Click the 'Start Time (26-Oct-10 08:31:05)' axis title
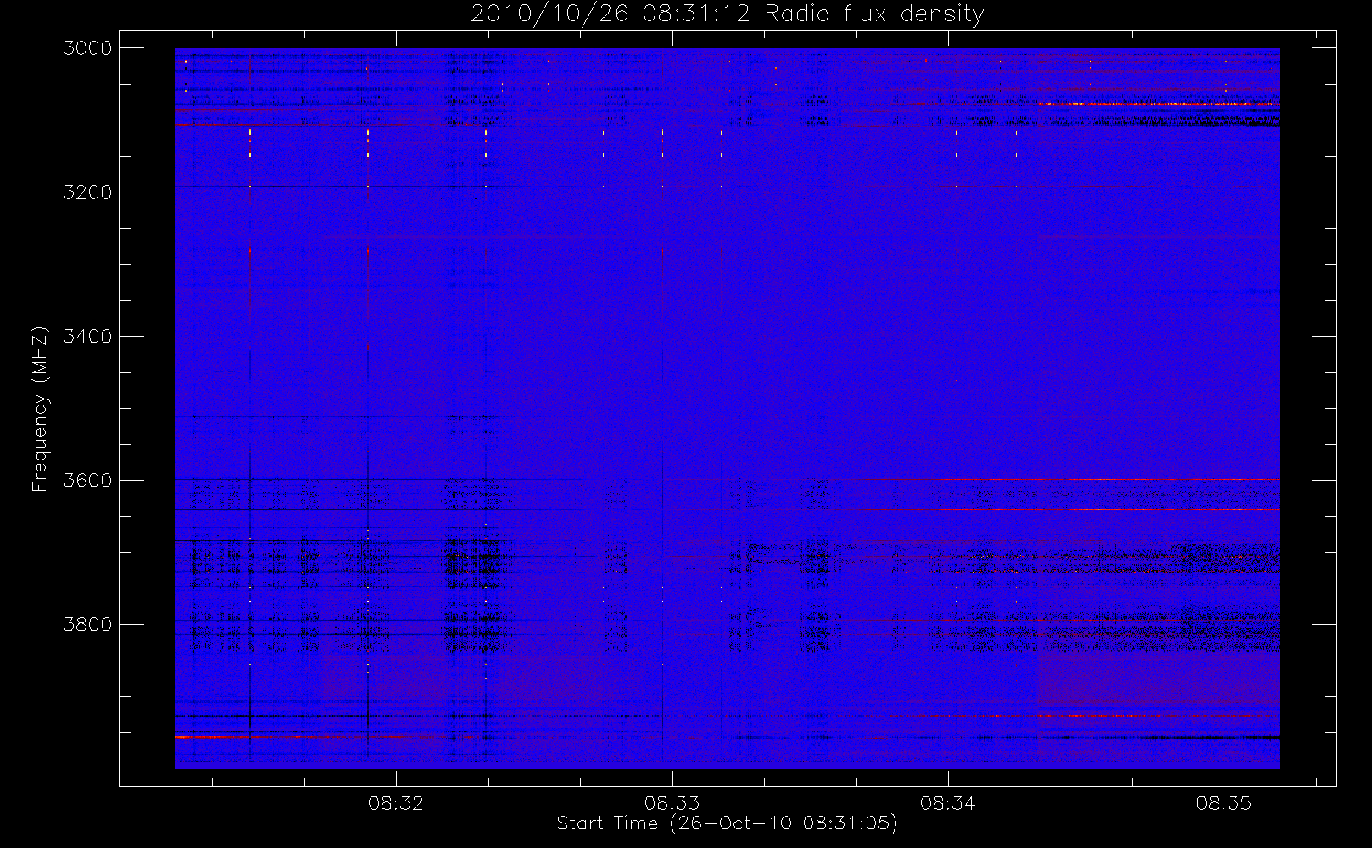This screenshot has height=848, width=1372. click(728, 823)
